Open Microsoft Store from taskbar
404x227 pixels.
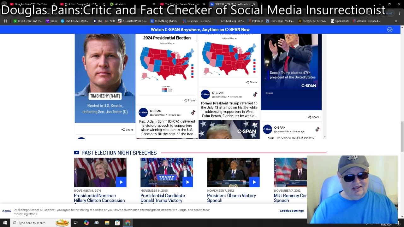pyautogui.click(x=117, y=223)
